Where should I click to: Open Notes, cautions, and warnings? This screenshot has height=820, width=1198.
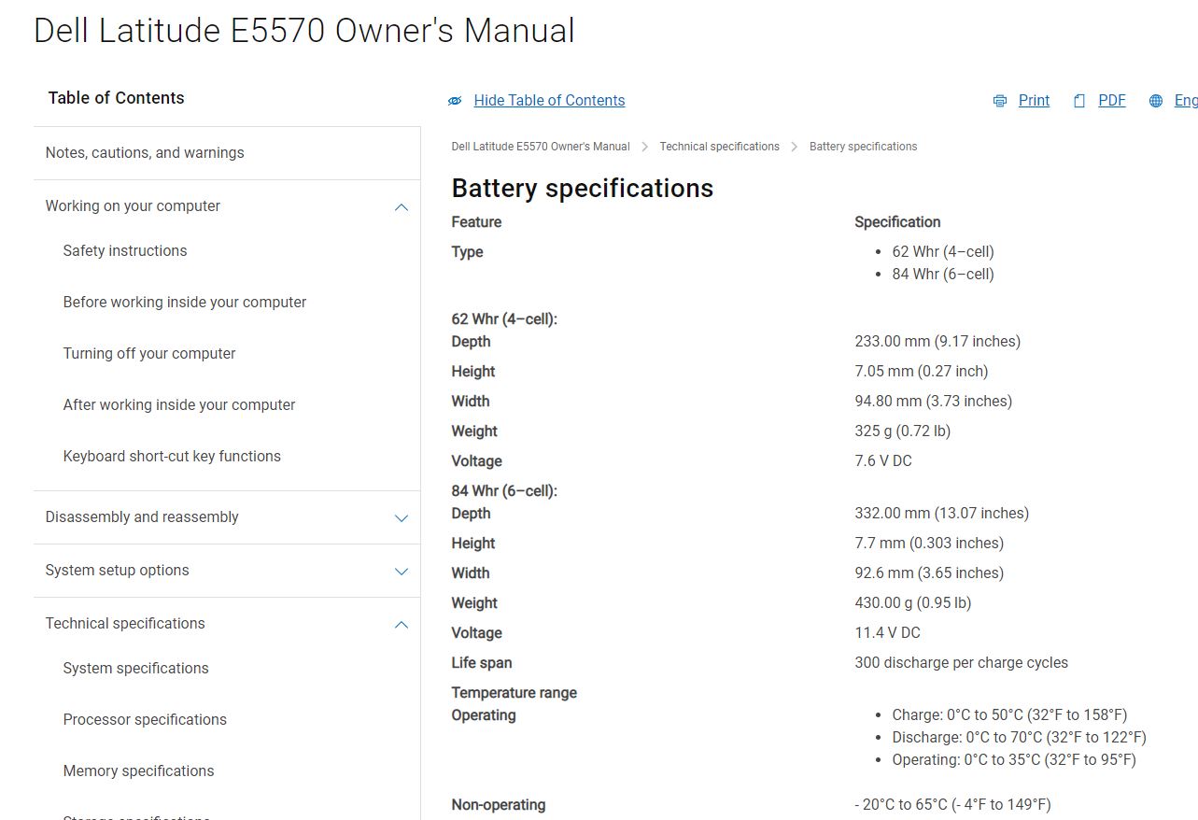pyautogui.click(x=145, y=153)
